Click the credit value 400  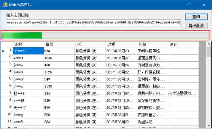[59, 65]
